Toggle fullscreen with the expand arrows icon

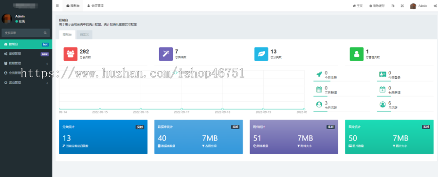[x=402, y=5]
